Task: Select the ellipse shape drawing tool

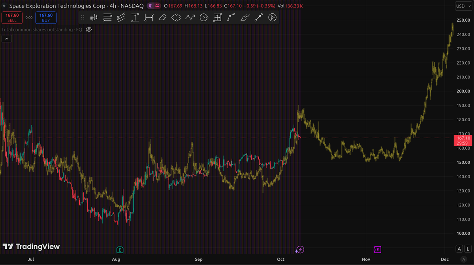Action: [x=176, y=17]
